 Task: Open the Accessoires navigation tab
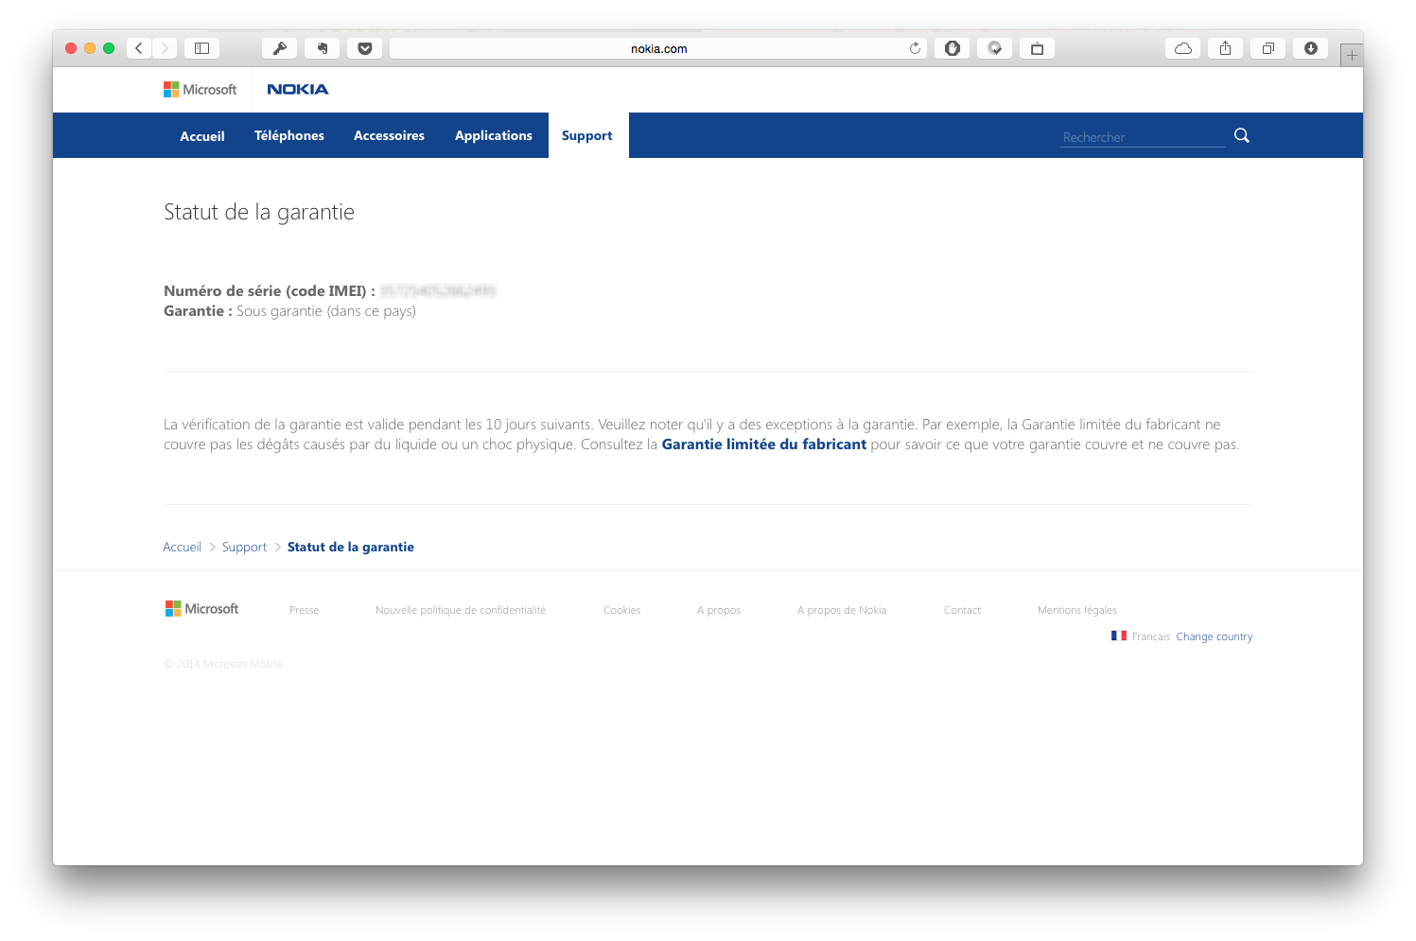(389, 135)
